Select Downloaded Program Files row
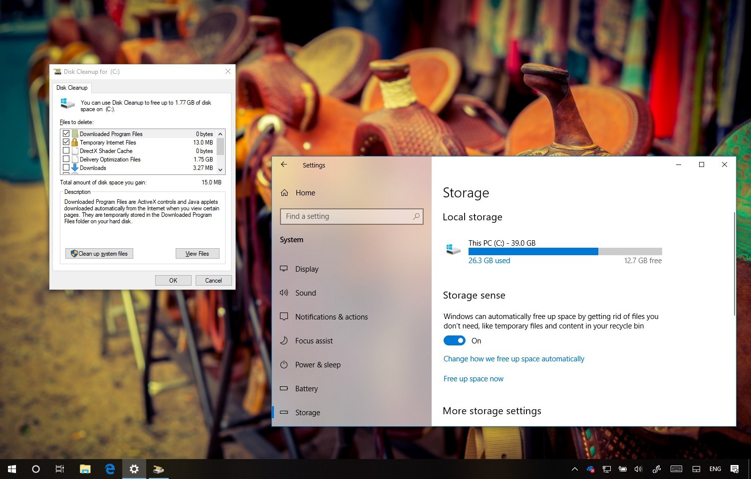Image resolution: width=751 pixels, height=479 pixels. (x=138, y=134)
